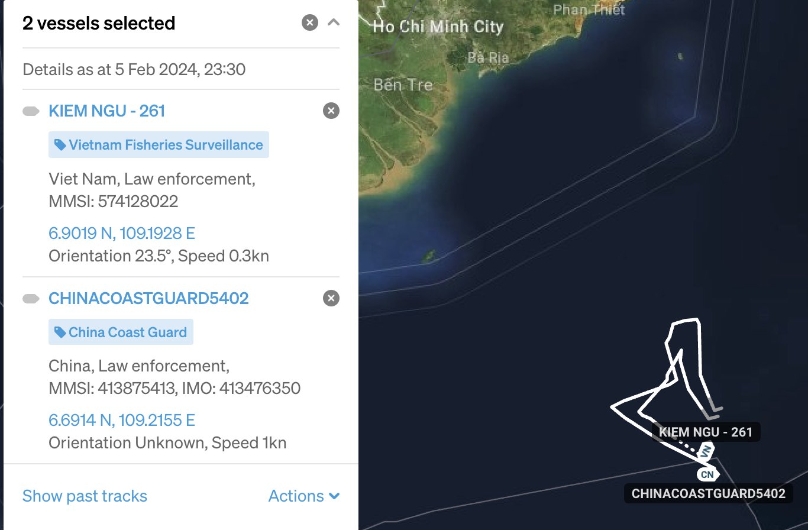Click the KIEM NGU - 261 map label
The height and width of the screenshot is (530, 808).
tap(705, 432)
